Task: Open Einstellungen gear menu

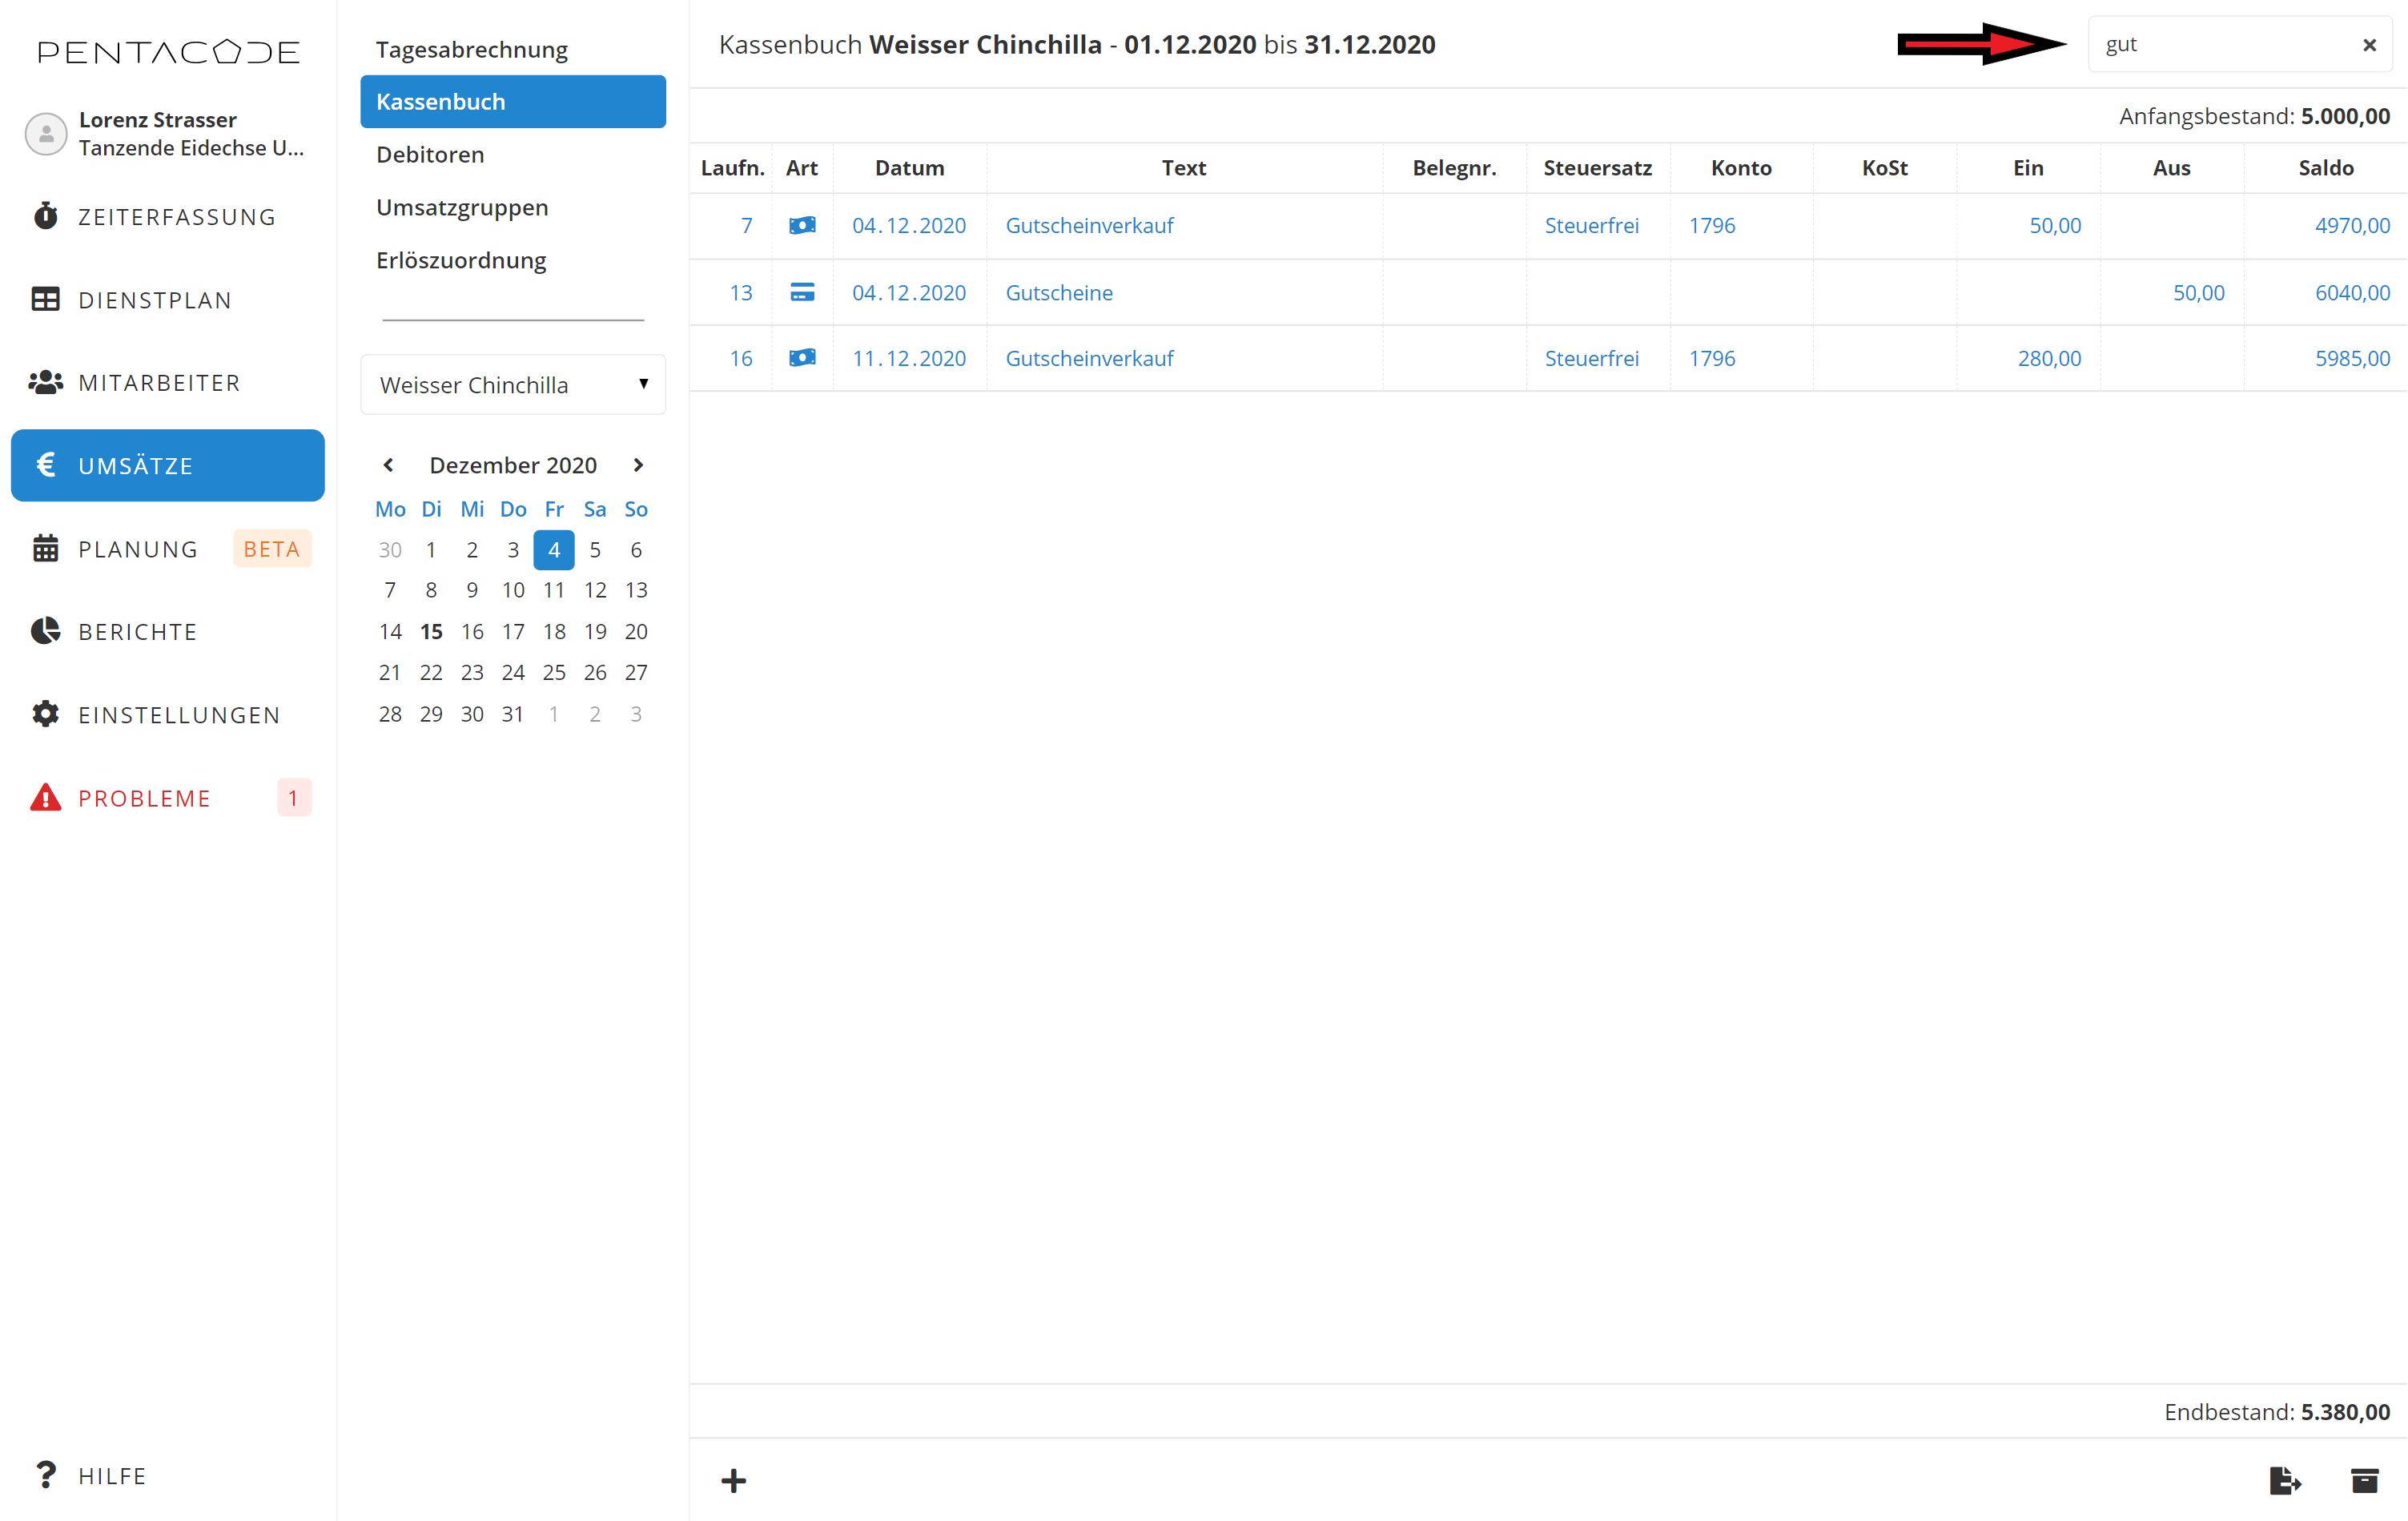Action: tap(179, 715)
